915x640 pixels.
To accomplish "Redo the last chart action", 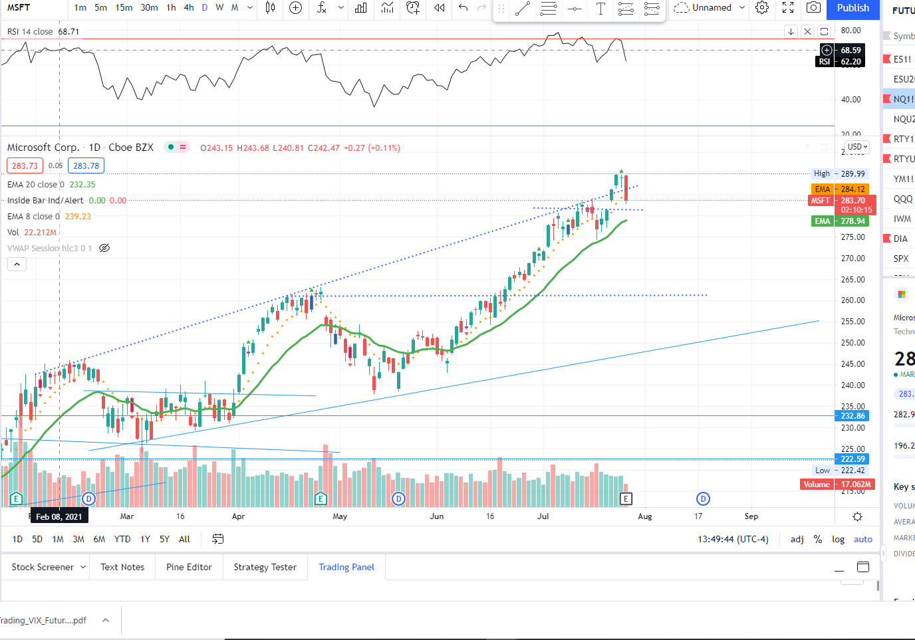I will point(482,8).
